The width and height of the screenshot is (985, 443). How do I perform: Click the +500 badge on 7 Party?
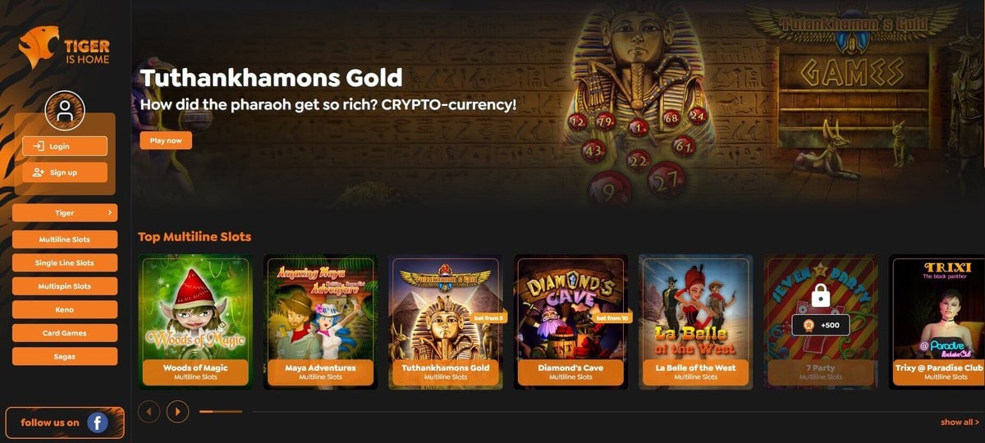(x=821, y=324)
